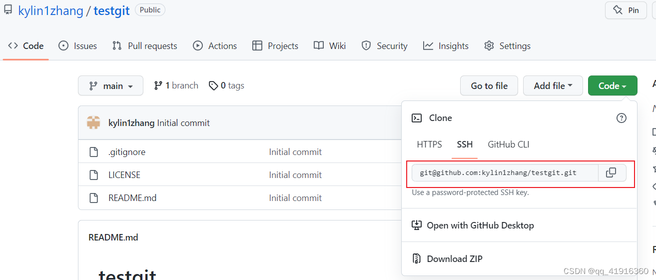The height and width of the screenshot is (280, 656).
Task: Open the Code tab
Action: (26, 46)
